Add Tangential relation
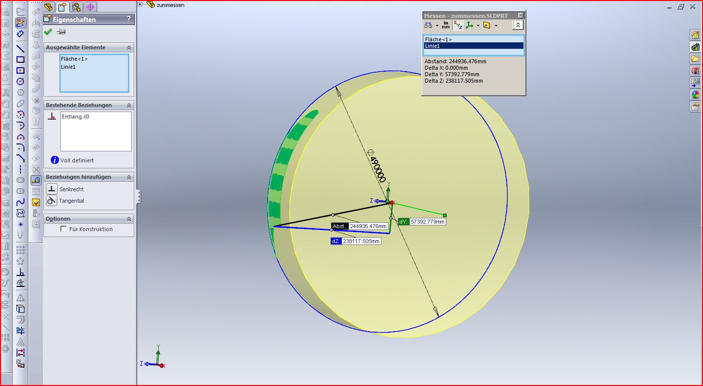The image size is (703, 386). pyautogui.click(x=52, y=201)
